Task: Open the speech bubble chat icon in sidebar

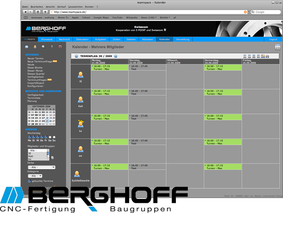Action: coord(27,47)
